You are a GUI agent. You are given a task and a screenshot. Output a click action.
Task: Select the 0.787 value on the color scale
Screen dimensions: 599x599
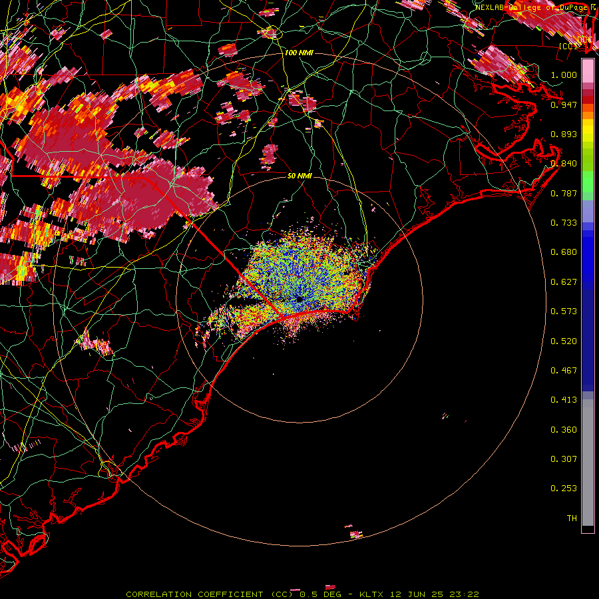point(564,193)
